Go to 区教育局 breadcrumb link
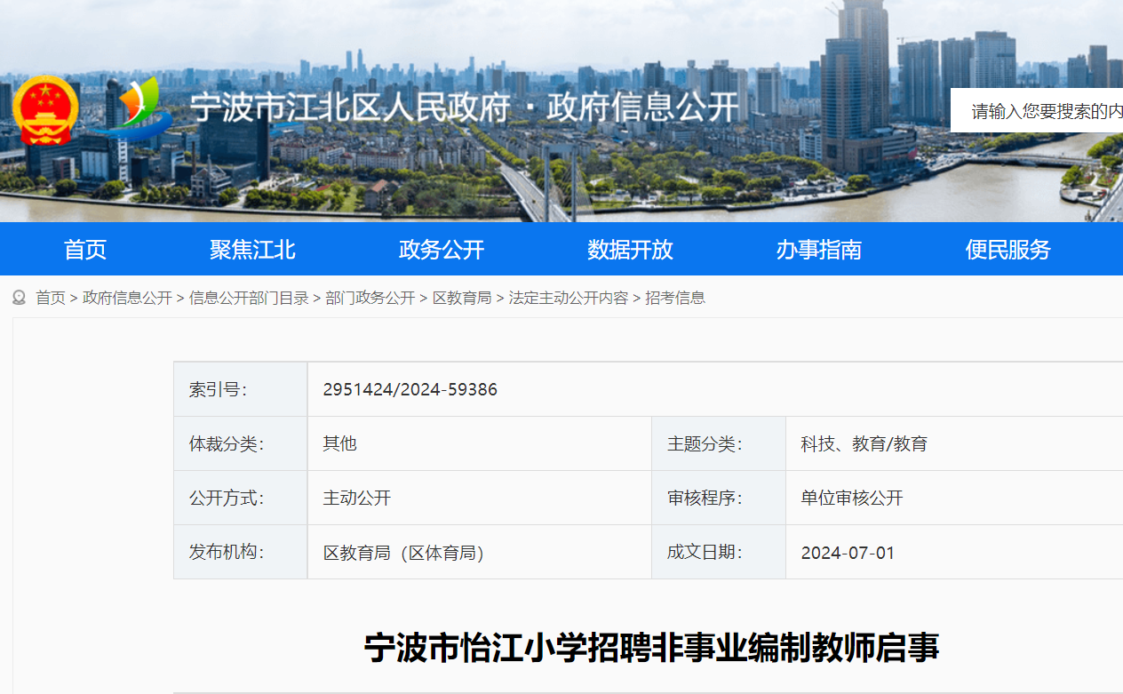 click(462, 298)
